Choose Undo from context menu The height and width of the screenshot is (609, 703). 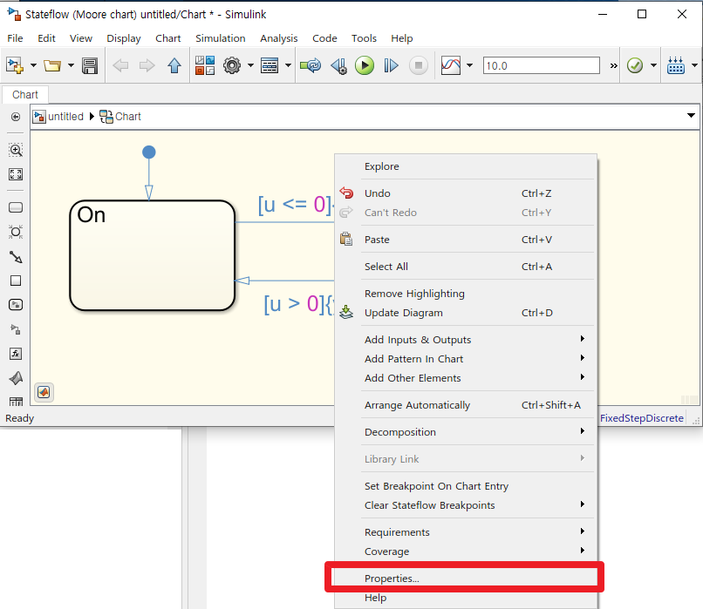(x=466, y=193)
